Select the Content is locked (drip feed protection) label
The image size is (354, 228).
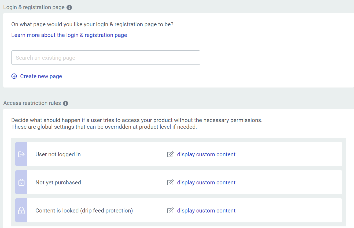84,211
